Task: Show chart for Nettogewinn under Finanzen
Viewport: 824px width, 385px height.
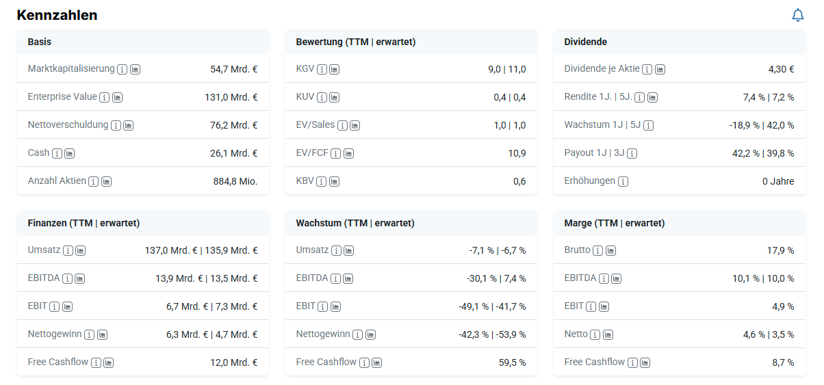Action: click(103, 334)
